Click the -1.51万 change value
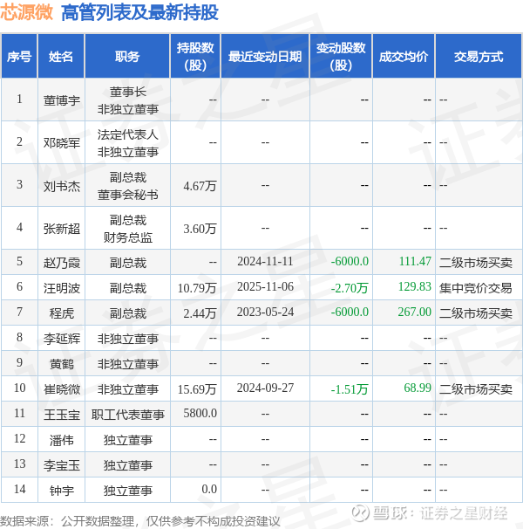 coord(350,389)
